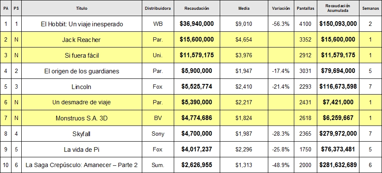Screen dimensions: 382x173
Task: Select La Saga Crepúsculo: Amanecer – Parte 2
Action: pos(82,165)
